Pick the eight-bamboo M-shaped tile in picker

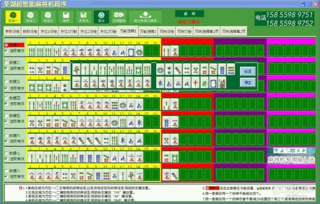click(x=138, y=69)
